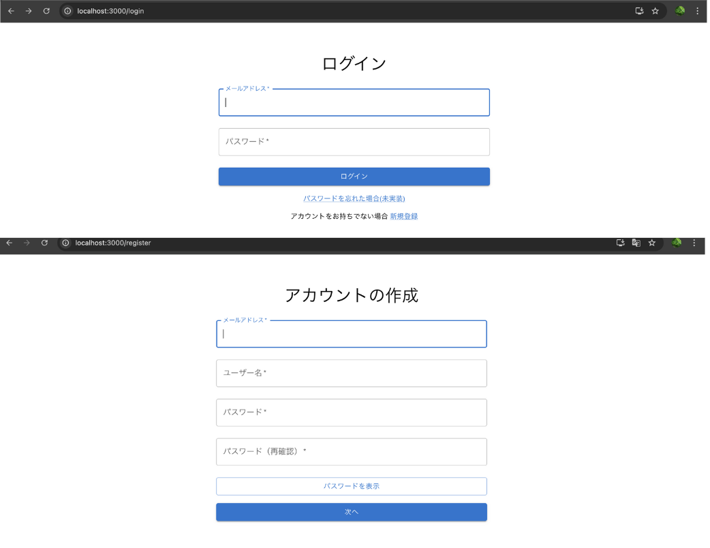Bookmark the register page with its star icon

click(x=653, y=243)
